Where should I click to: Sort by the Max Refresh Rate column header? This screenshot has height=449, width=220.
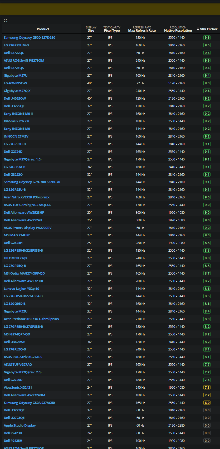142,29
